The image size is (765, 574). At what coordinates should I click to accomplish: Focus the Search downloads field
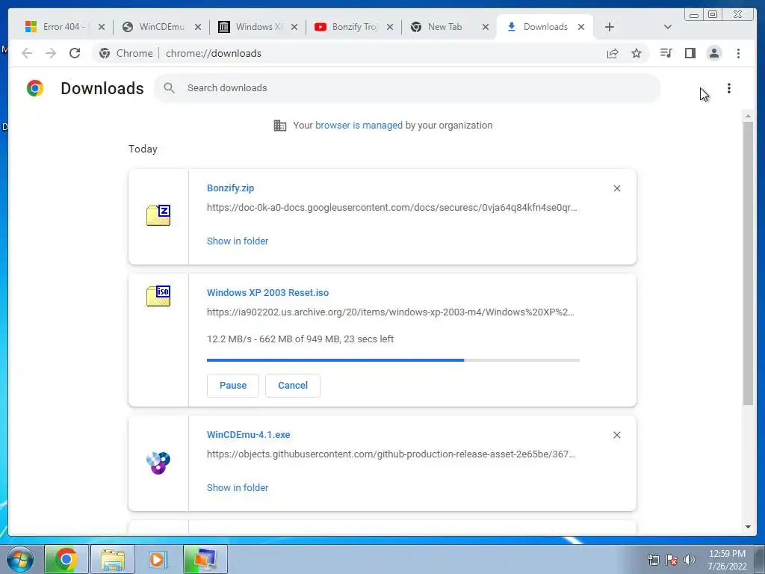coord(407,88)
